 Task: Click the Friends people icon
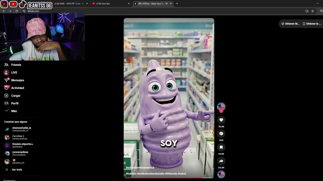coord(6,65)
